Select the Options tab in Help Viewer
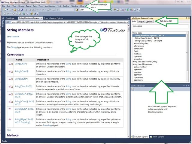 [149, 22]
